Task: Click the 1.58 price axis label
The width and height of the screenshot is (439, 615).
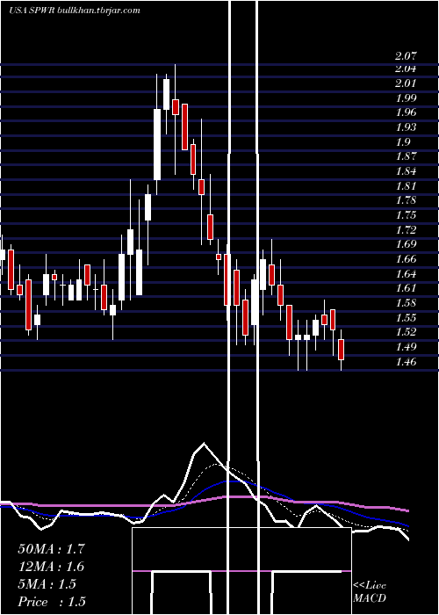Action: (x=406, y=303)
